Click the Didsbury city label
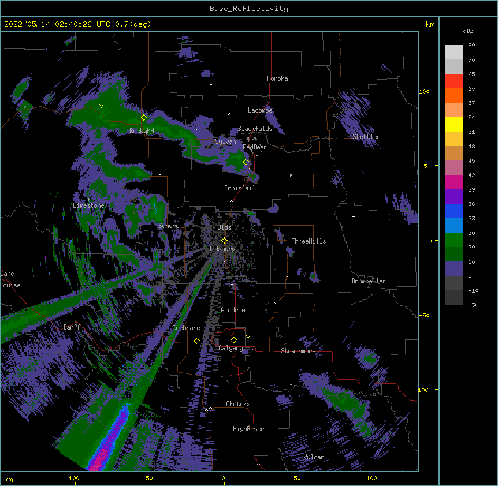 pyautogui.click(x=221, y=249)
